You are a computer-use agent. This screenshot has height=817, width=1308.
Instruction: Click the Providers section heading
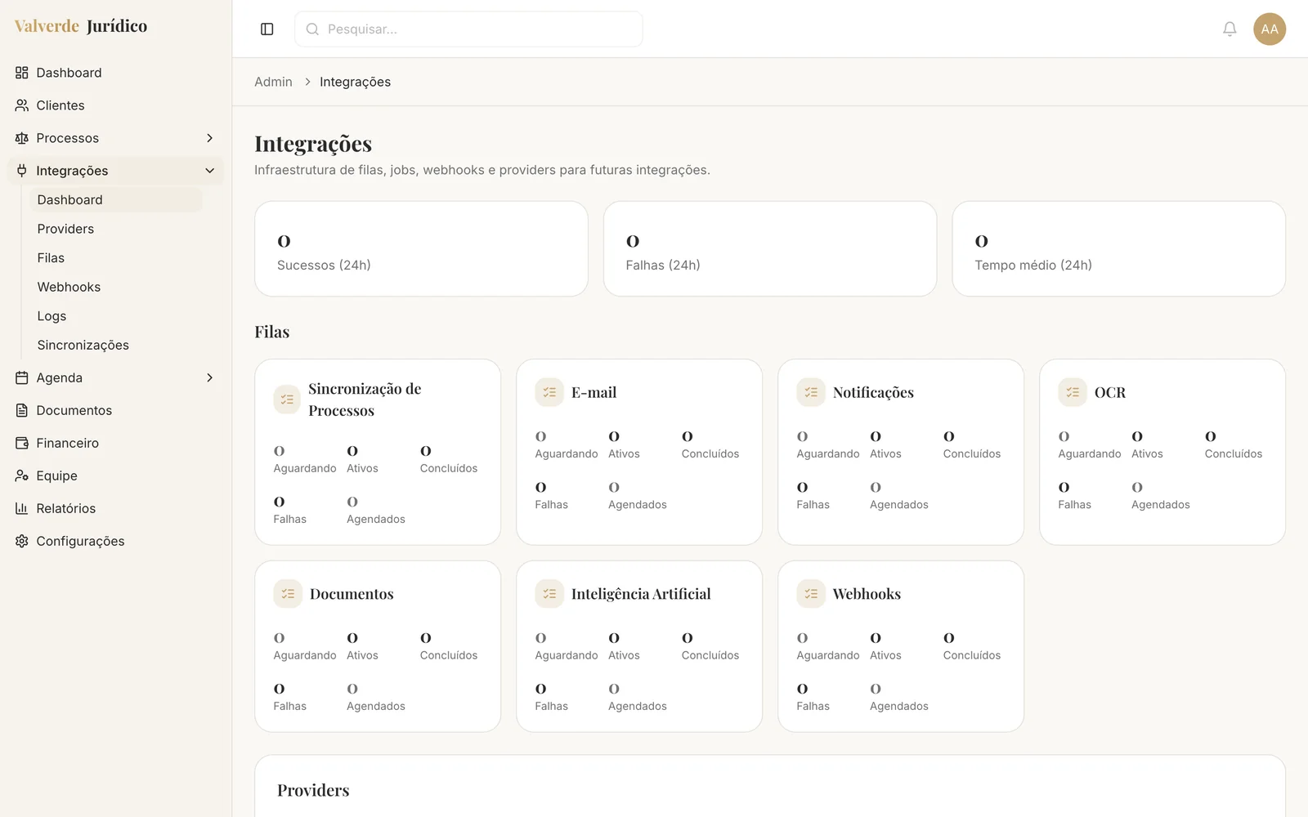pos(313,790)
